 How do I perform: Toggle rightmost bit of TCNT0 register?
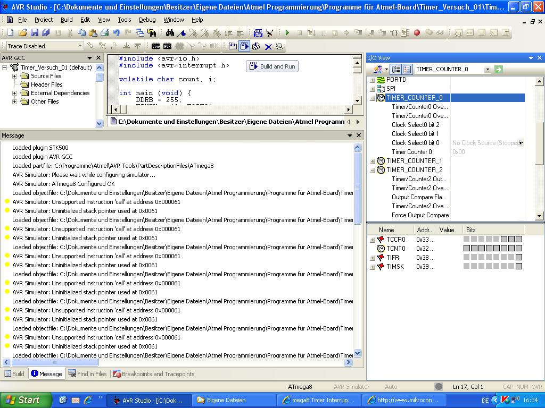coord(519,248)
